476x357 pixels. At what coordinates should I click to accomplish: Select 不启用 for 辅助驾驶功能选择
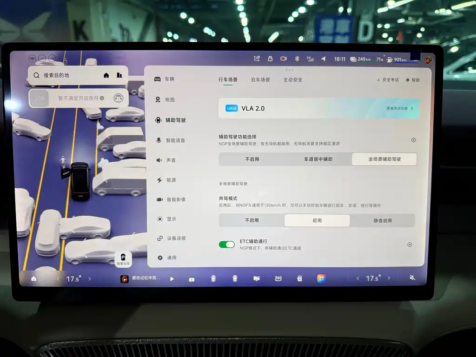pos(252,159)
